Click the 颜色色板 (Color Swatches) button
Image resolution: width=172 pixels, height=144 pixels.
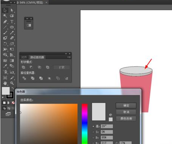[126, 119]
